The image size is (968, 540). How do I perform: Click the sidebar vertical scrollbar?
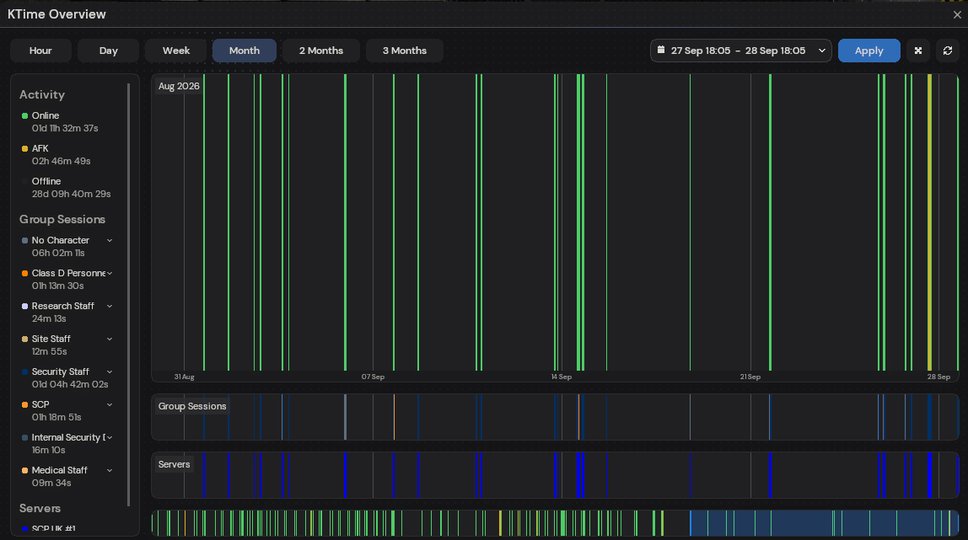click(x=128, y=295)
